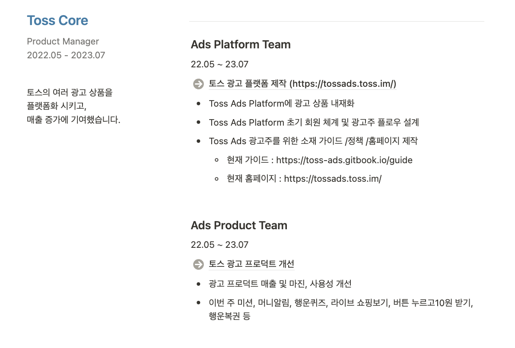Screen dimensions: 515x348
Task: Click the summary text 토스의 여러 광고 상품을
Action: 70,92
